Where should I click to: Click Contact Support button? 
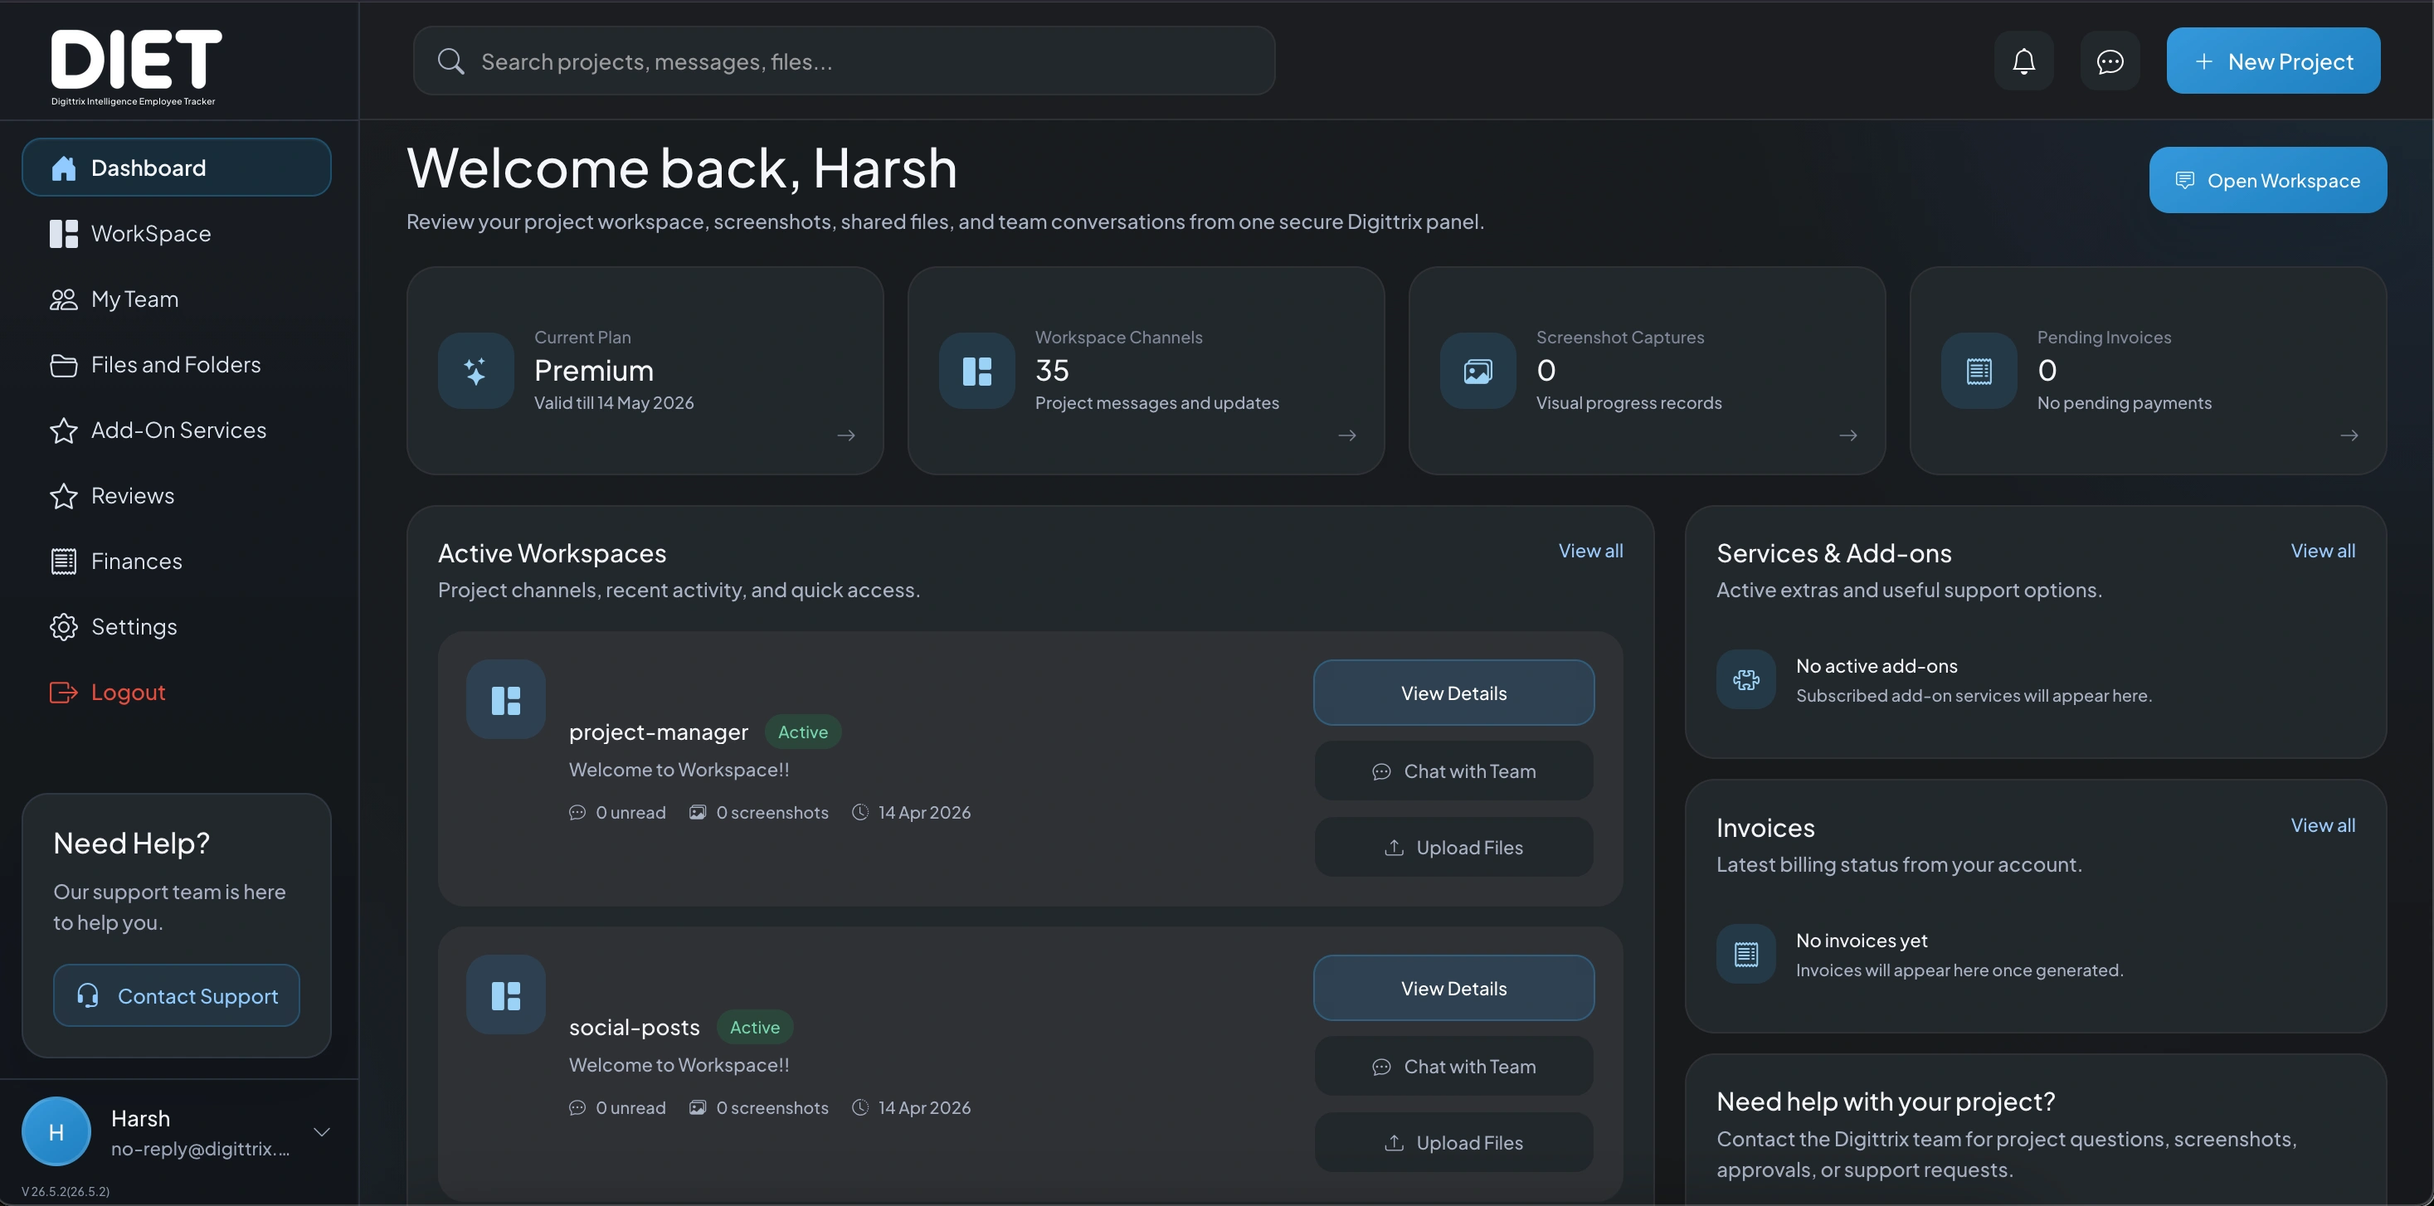point(177,995)
